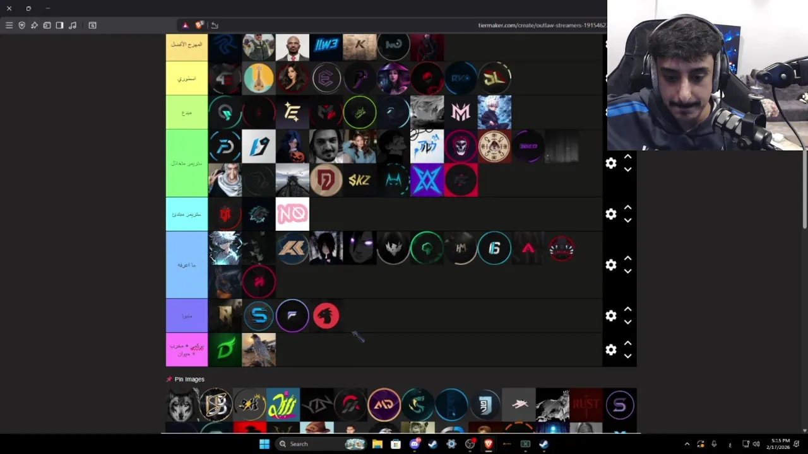
Task: Move the green tier row down
Action: 627,170
